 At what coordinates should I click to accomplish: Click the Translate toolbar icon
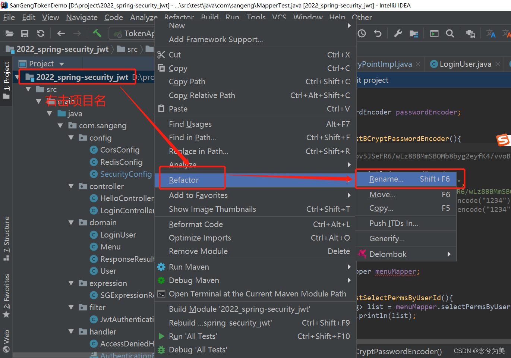pyautogui.click(x=491, y=34)
